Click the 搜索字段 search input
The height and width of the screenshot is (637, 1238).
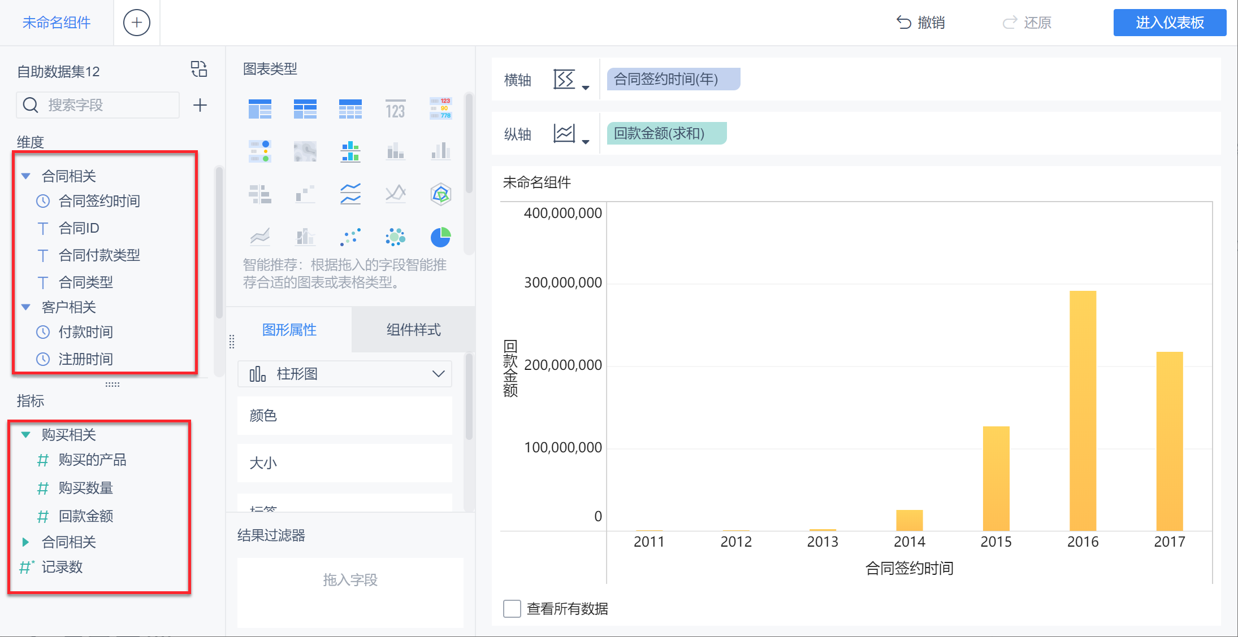click(x=107, y=105)
